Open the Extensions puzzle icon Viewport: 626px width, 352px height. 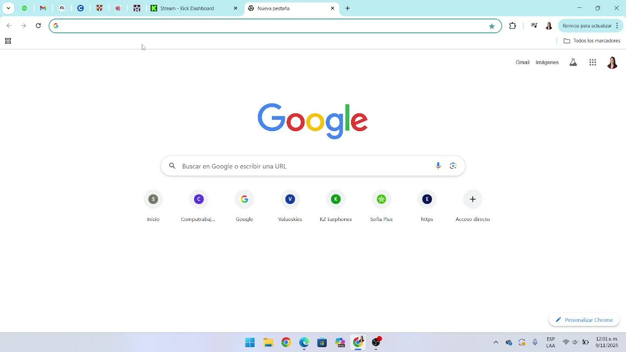[x=513, y=26]
